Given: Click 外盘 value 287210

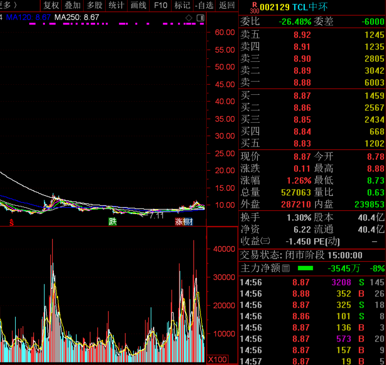Looking at the screenshot, I should pos(296,205).
